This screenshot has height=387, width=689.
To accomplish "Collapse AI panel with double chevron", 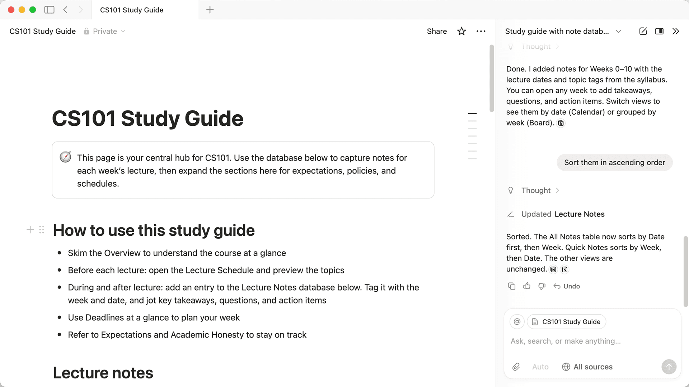I will point(676,31).
